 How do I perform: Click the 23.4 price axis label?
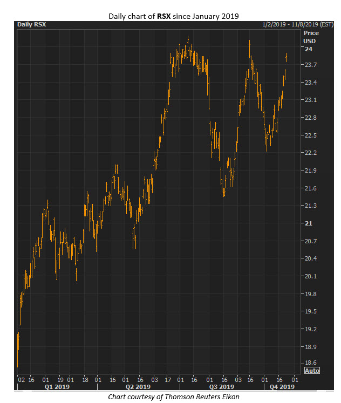tap(310, 83)
